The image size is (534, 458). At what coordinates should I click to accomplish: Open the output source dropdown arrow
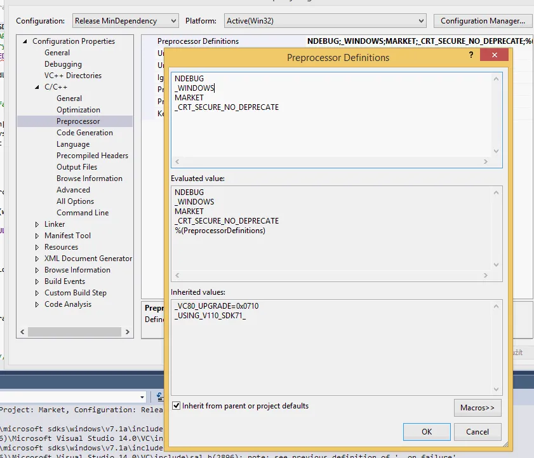click(142, 397)
